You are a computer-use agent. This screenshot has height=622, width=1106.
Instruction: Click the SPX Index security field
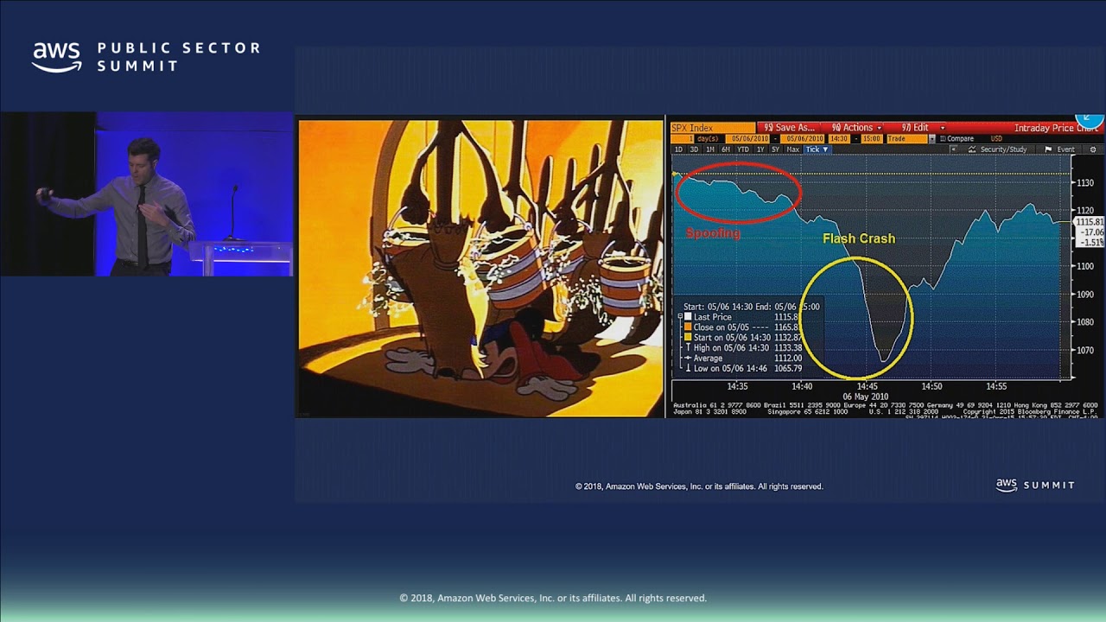click(714, 128)
